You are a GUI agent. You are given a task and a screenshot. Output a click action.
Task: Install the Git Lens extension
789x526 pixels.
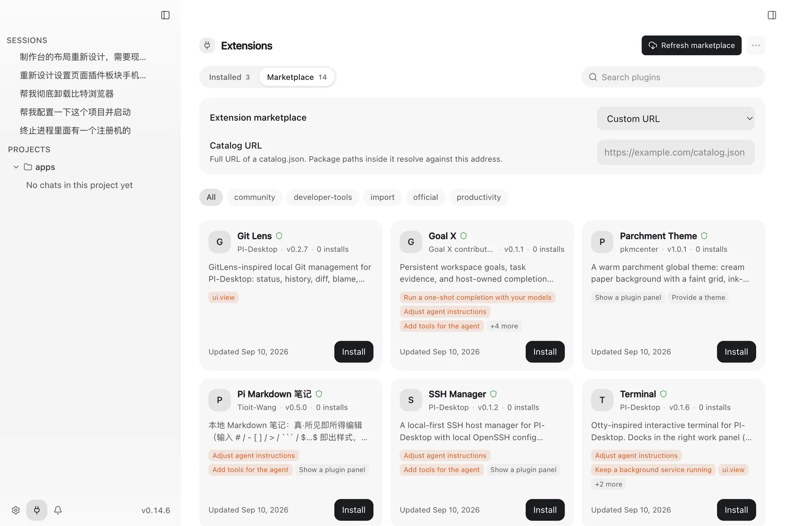[x=354, y=352]
